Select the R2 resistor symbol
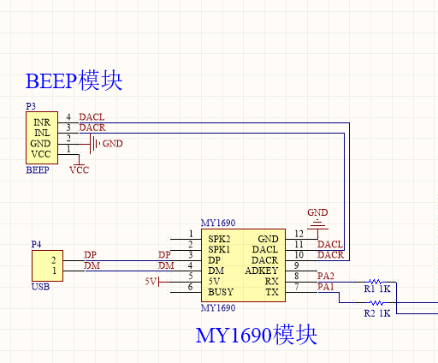Screen dimensions: 438x363 (376, 302)
